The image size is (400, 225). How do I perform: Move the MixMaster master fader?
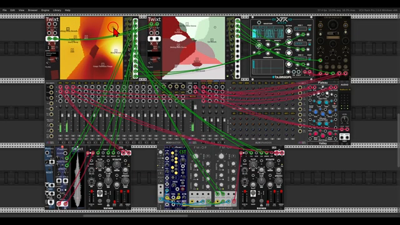pos(196,107)
